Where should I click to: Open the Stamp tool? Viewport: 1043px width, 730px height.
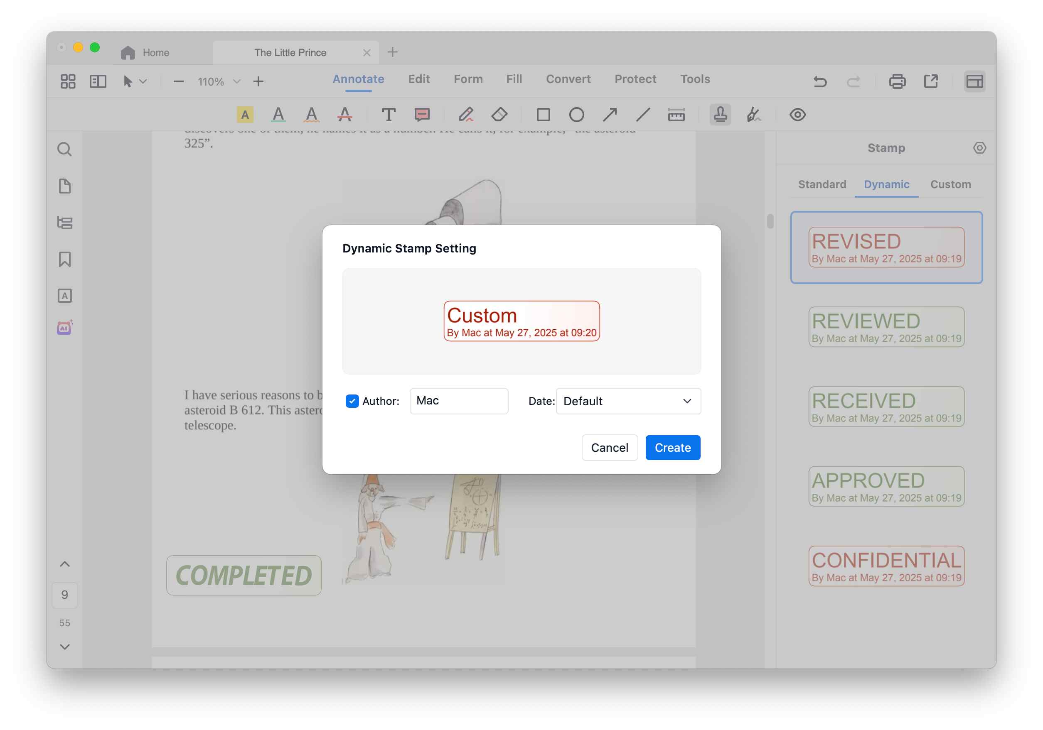720,115
